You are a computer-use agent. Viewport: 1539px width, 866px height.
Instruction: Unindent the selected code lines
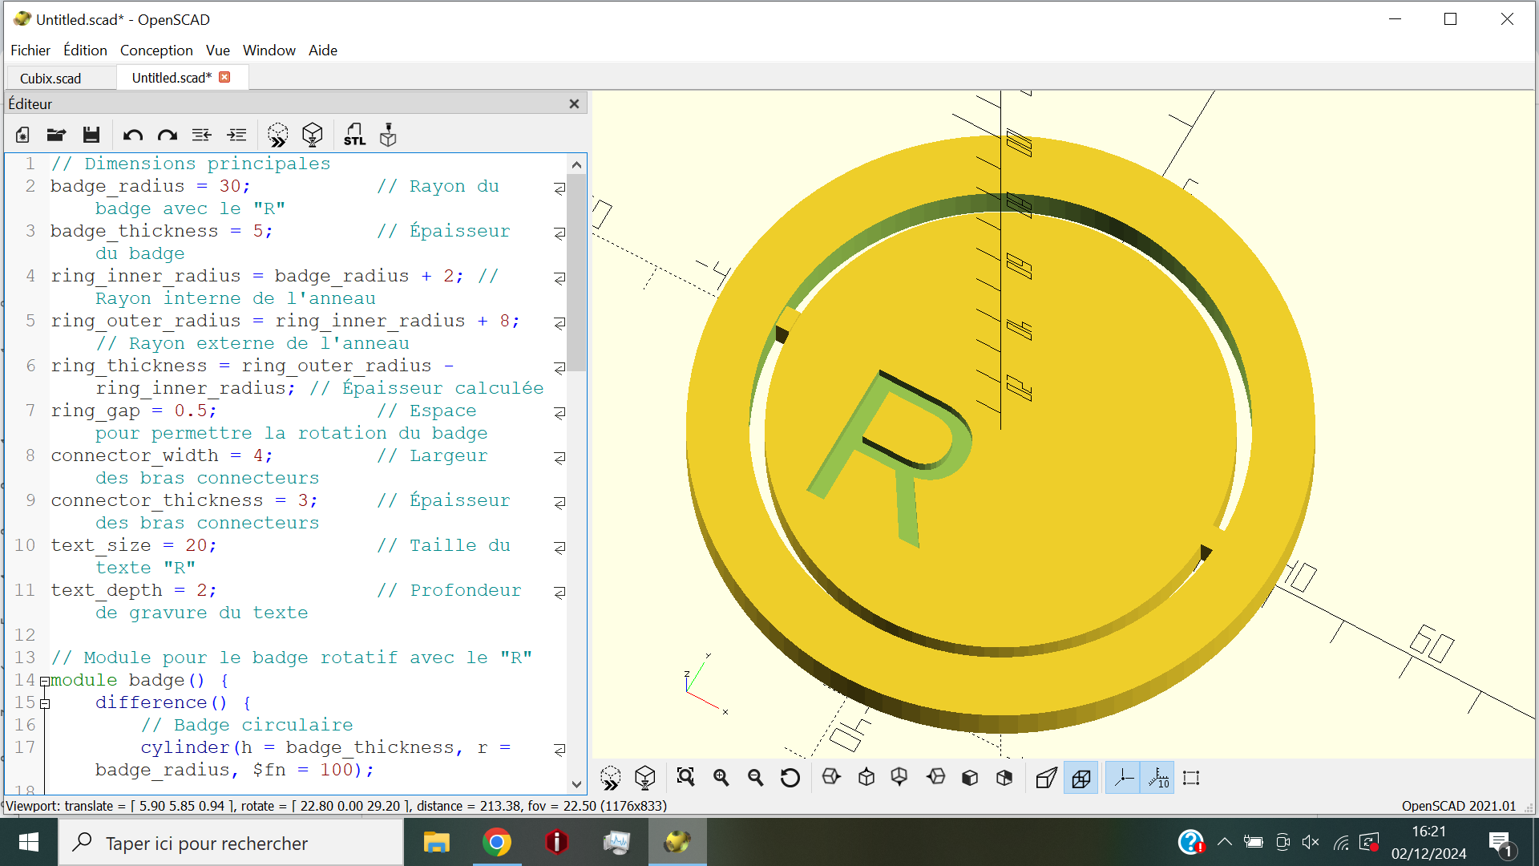click(202, 136)
